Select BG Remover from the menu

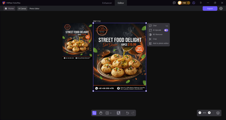[x=158, y=34]
